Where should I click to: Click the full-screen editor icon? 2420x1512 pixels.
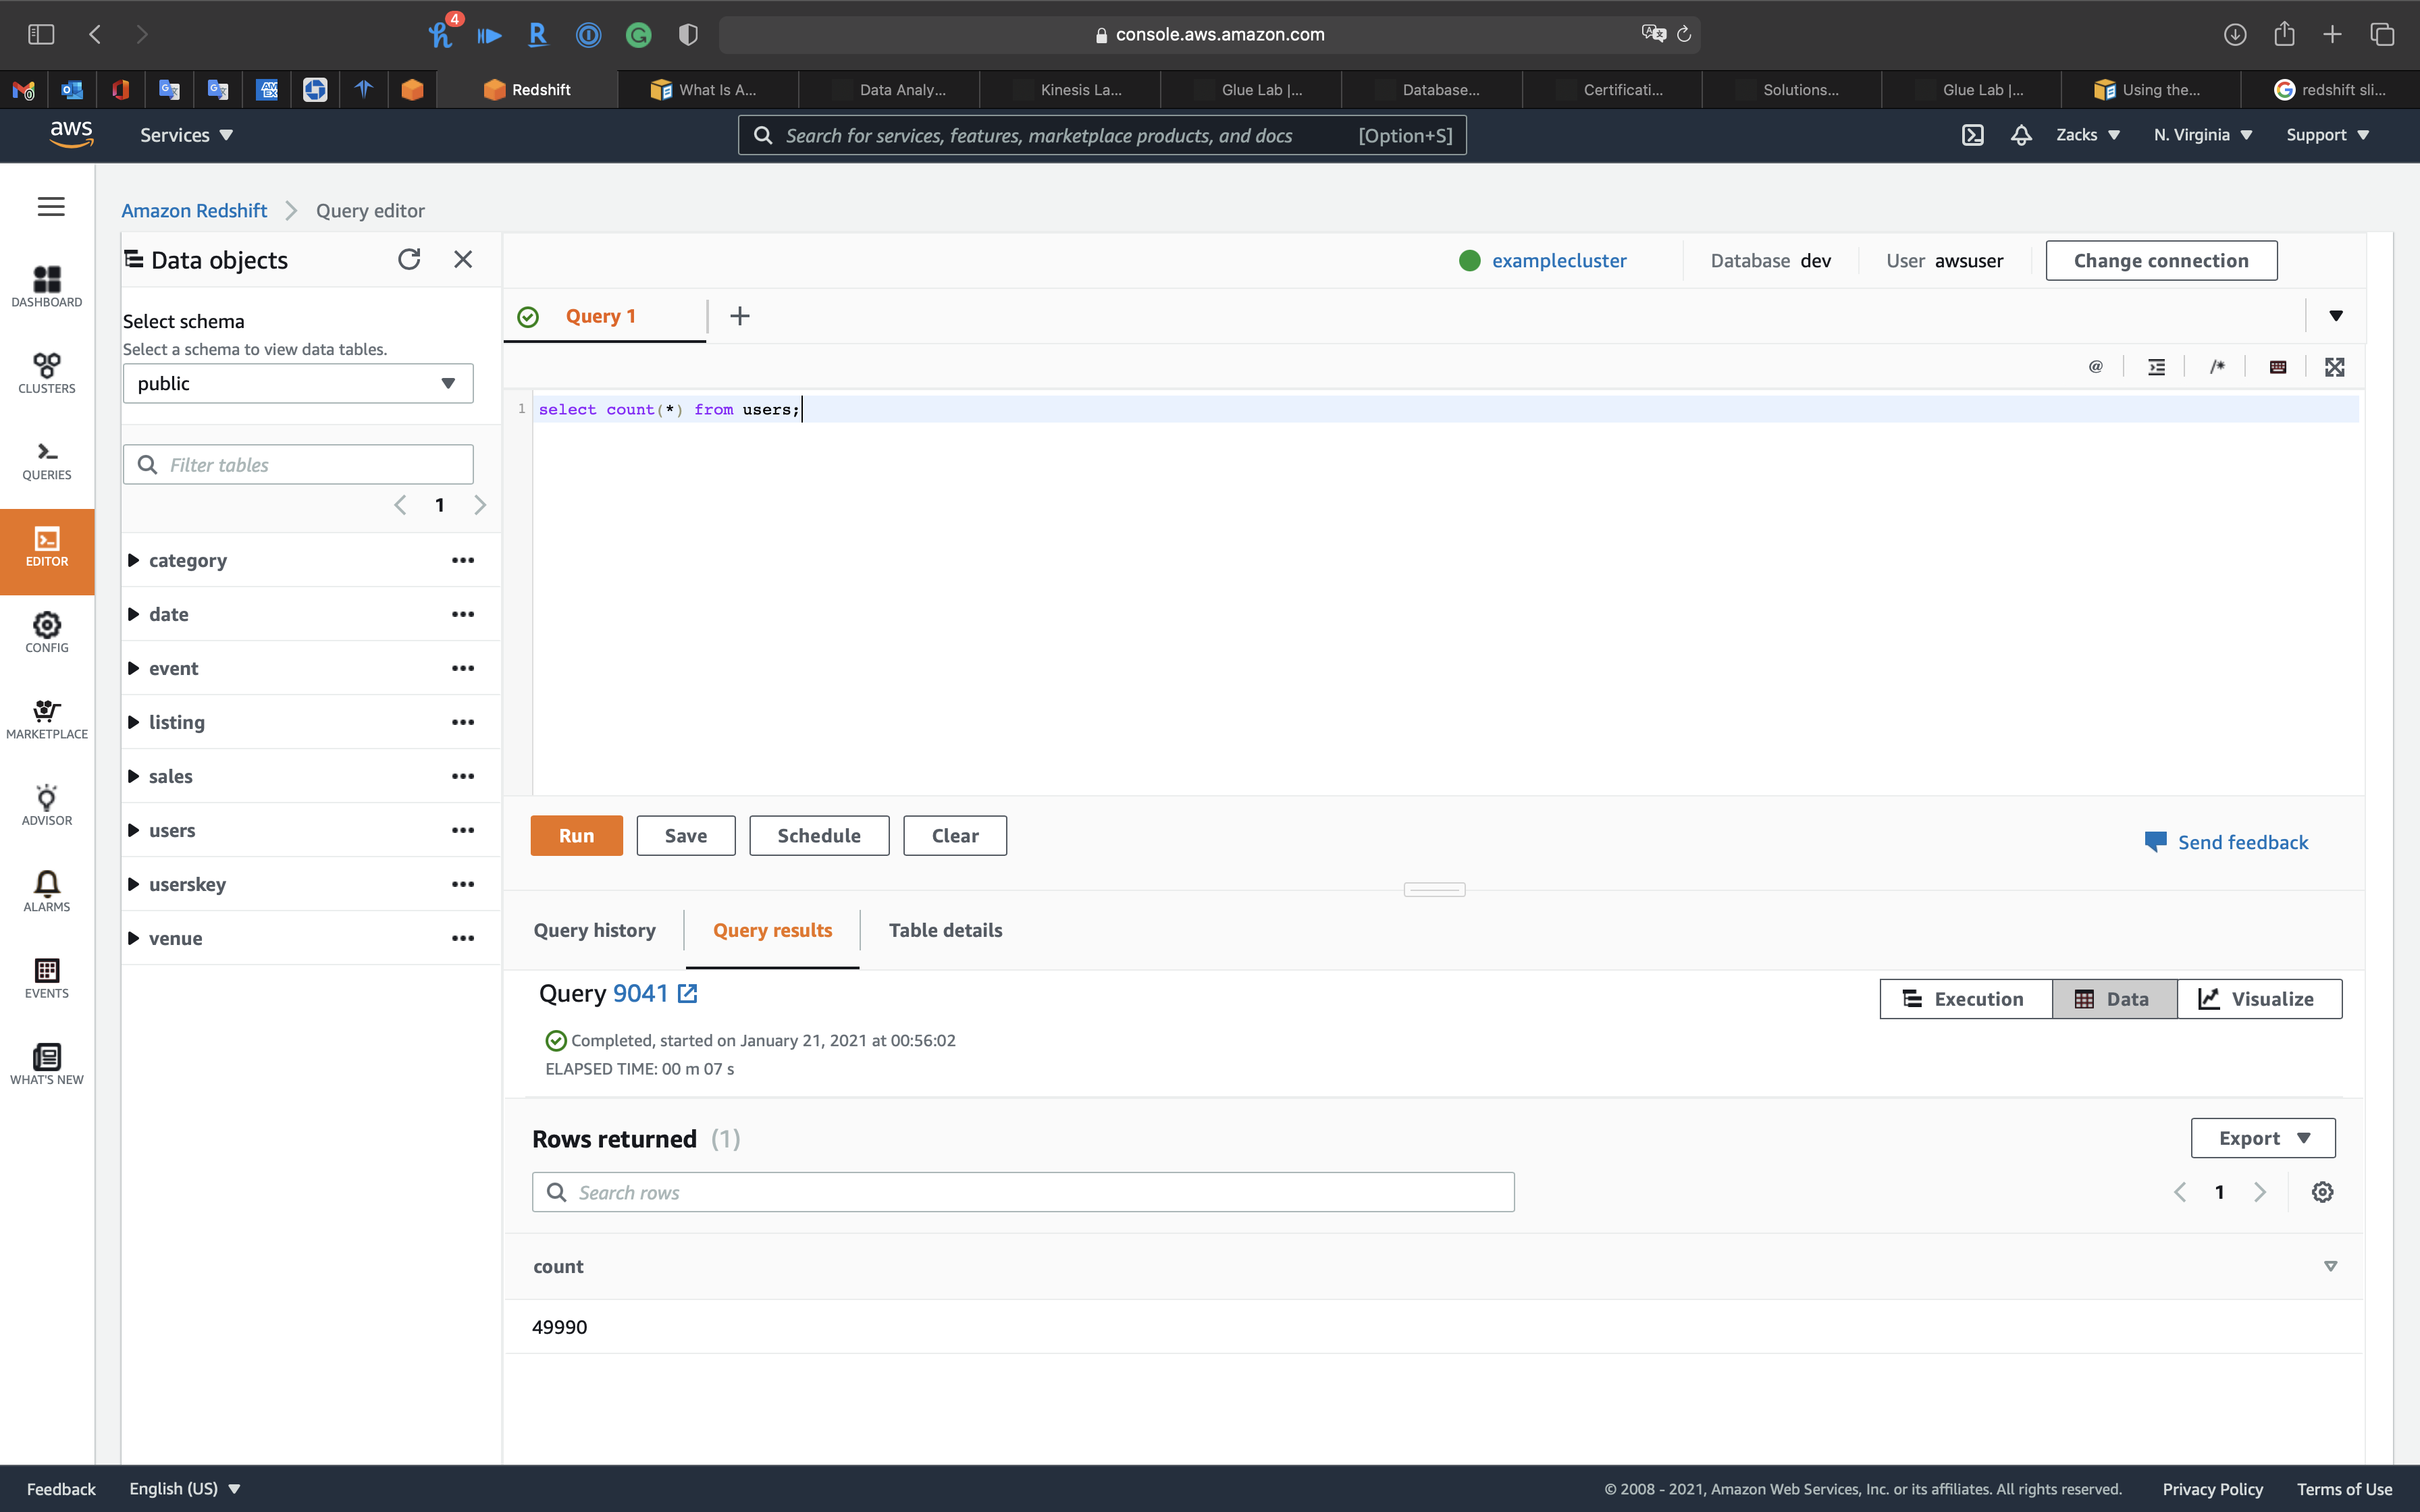tap(2334, 367)
